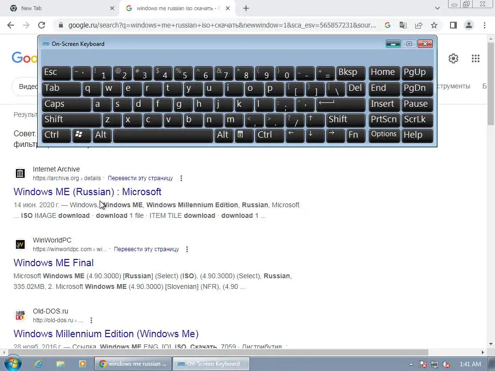Open Options on the on-screen keyboard
The image size is (495, 371).
pos(384,136)
